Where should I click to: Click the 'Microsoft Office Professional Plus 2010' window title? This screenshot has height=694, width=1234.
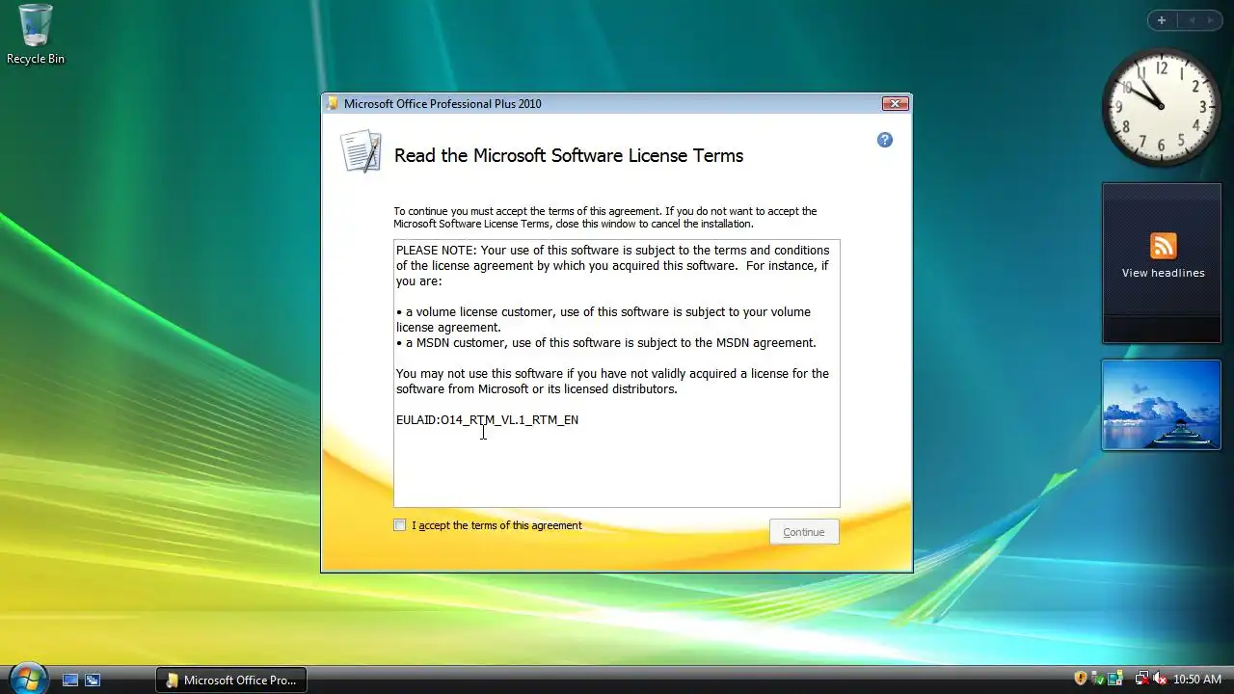point(443,104)
